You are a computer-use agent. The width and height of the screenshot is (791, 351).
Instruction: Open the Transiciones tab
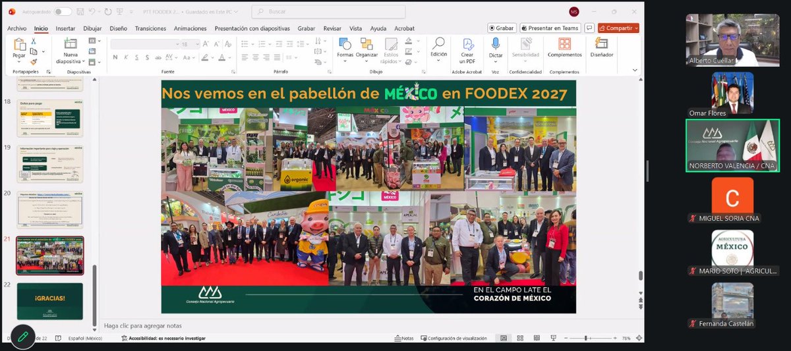click(150, 28)
